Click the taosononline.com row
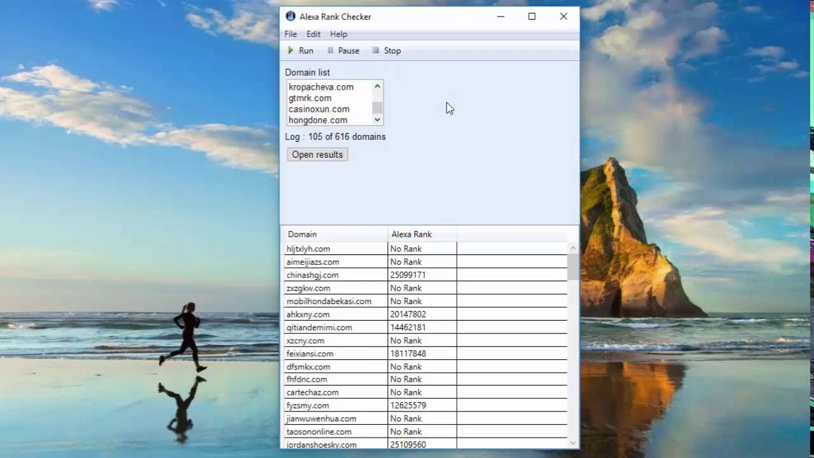814x458 pixels. click(x=425, y=431)
